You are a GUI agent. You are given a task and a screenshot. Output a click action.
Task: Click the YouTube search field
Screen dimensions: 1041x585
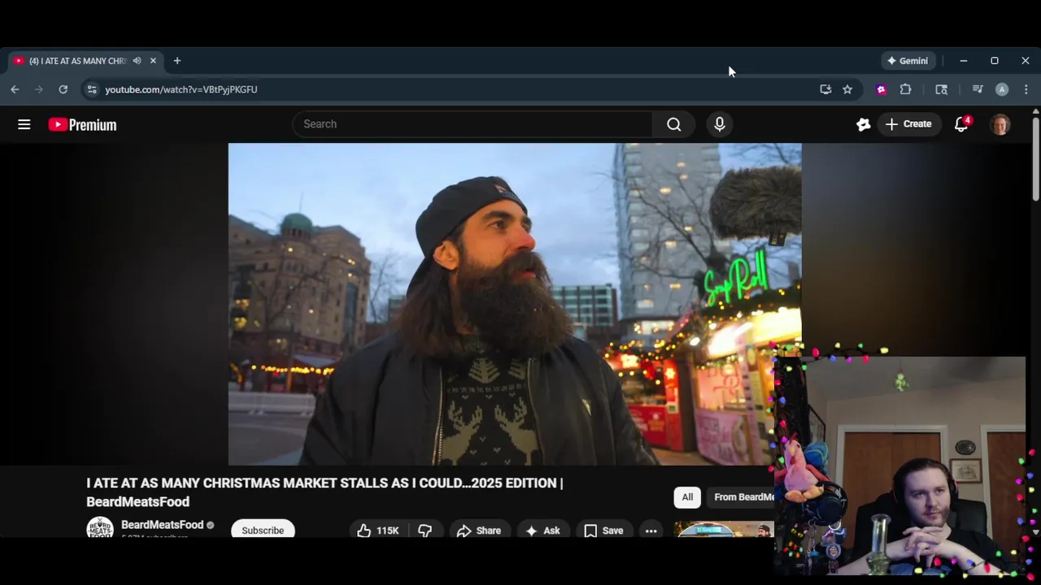point(473,124)
